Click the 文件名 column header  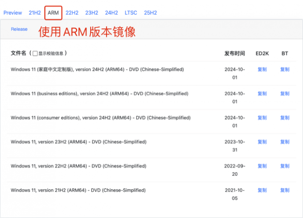click(x=18, y=53)
